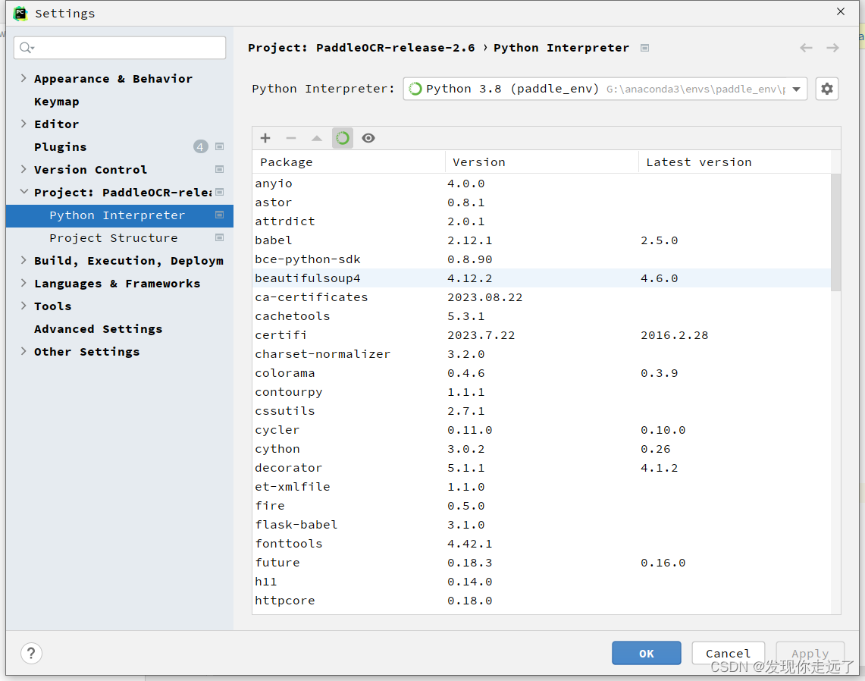Toggle conda environment mode on the toolbar

342,138
